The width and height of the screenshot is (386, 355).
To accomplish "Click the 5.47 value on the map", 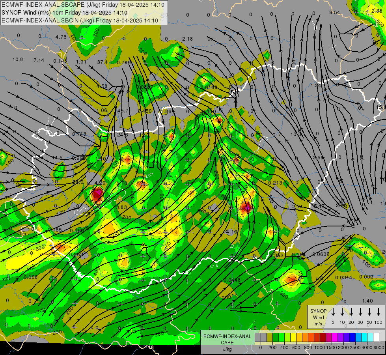I will (319, 206).
